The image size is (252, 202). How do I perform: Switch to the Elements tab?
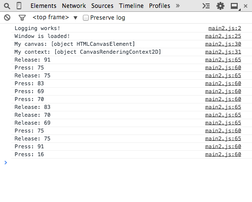click(x=43, y=6)
